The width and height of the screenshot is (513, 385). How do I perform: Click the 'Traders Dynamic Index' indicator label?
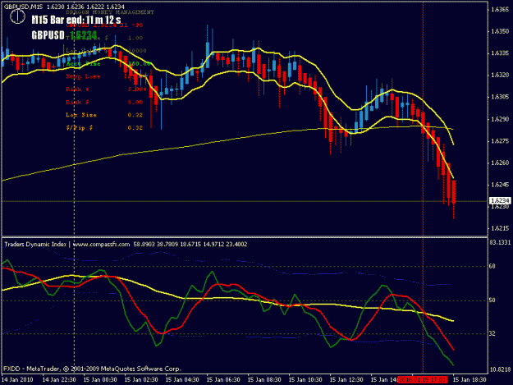click(x=35, y=244)
